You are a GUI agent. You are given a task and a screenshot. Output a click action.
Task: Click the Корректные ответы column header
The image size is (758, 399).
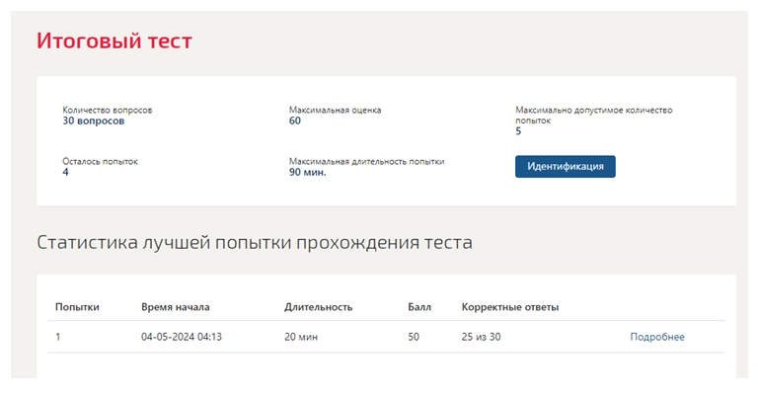click(510, 307)
